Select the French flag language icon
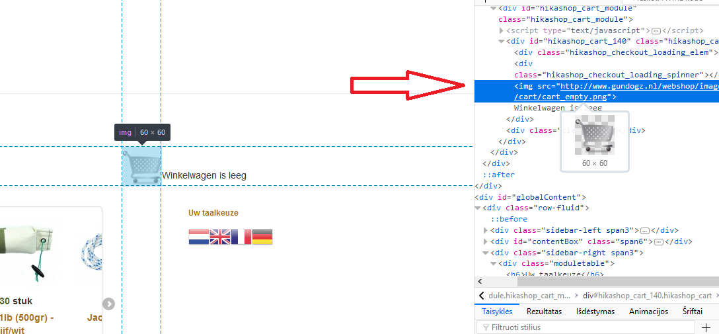This screenshot has width=719, height=334. (241, 237)
